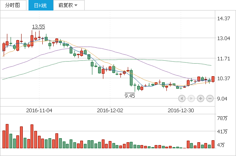Click the 78万 volume axis label
This screenshot has width=236, height=156.
pyautogui.click(x=222, y=118)
